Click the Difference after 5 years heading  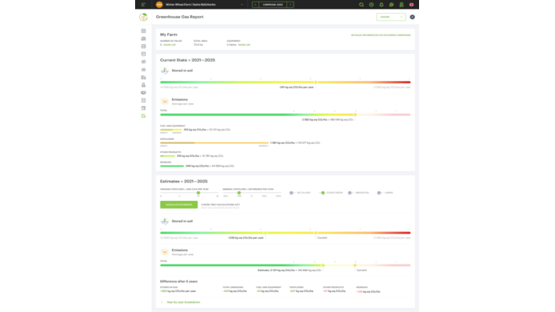click(x=179, y=281)
